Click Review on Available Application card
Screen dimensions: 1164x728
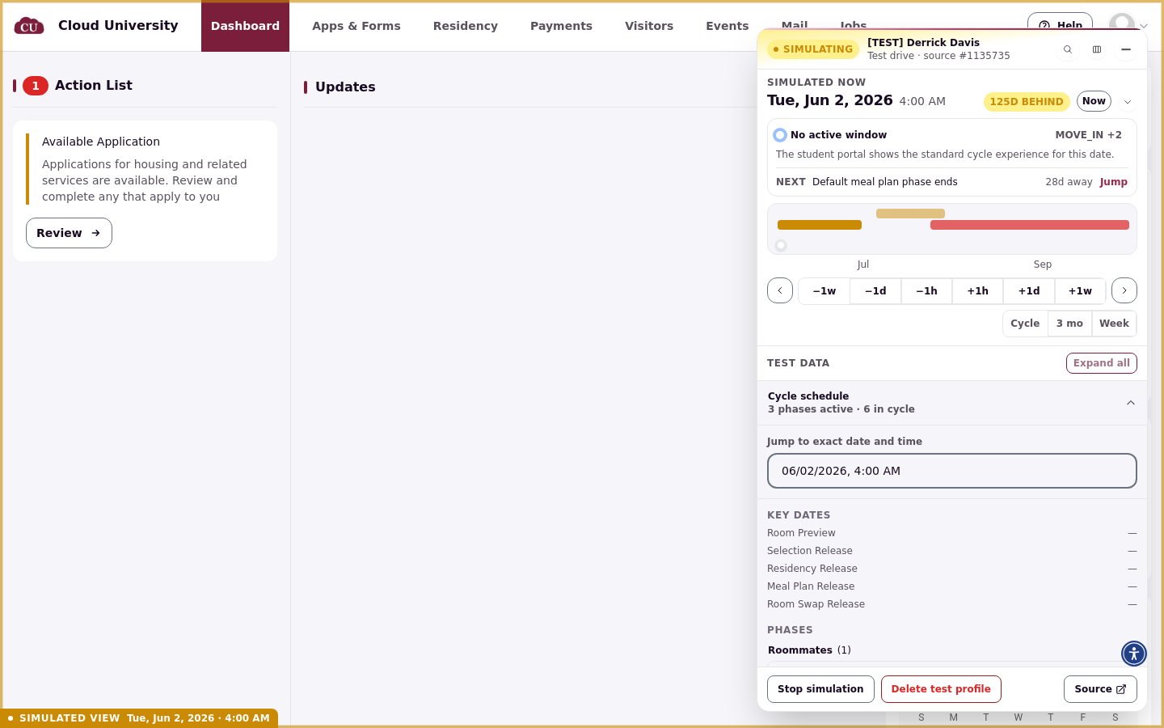(69, 233)
